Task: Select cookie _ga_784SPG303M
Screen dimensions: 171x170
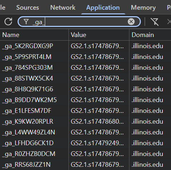Action: [85, 68]
